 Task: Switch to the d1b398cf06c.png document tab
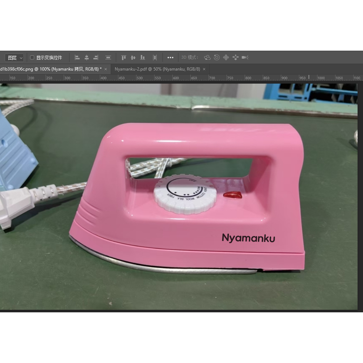(x=51, y=69)
